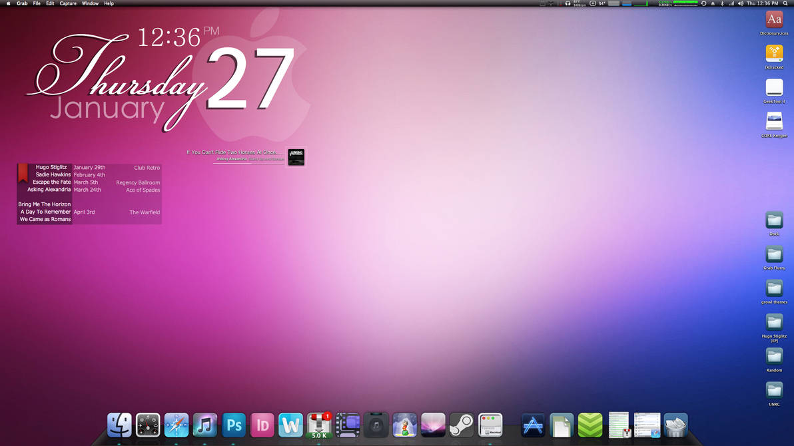The width and height of the screenshot is (794, 446).
Task: Click the green network activity graph
Action: coord(685,3)
